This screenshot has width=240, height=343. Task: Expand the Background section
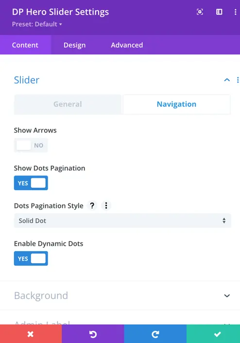click(120, 295)
